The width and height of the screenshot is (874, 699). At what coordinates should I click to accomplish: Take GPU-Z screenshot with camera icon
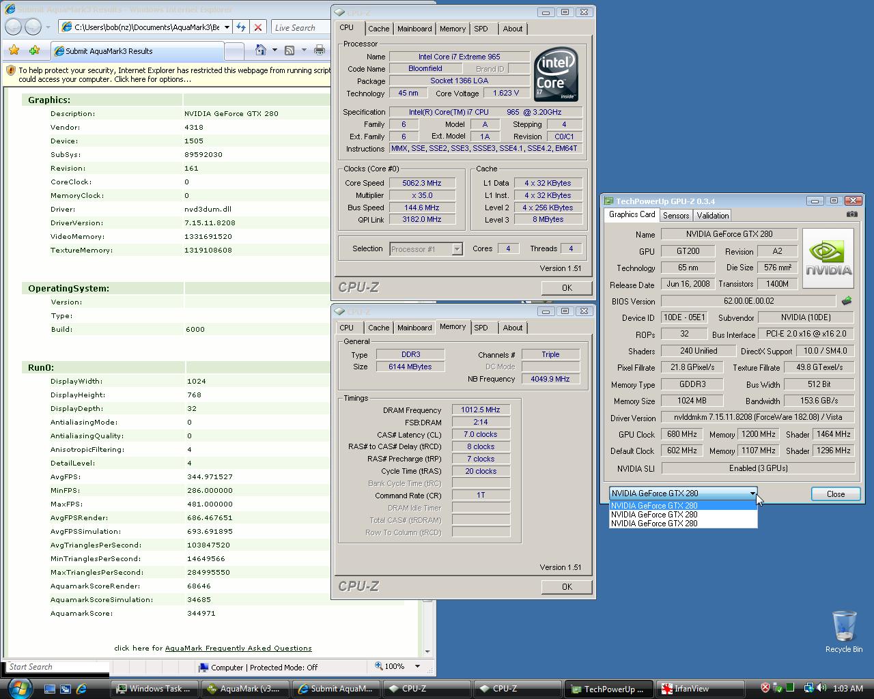pos(851,214)
